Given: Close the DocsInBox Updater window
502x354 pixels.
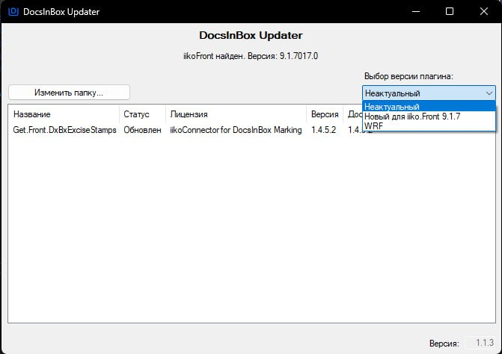Looking at the screenshot, I should click(x=484, y=12).
